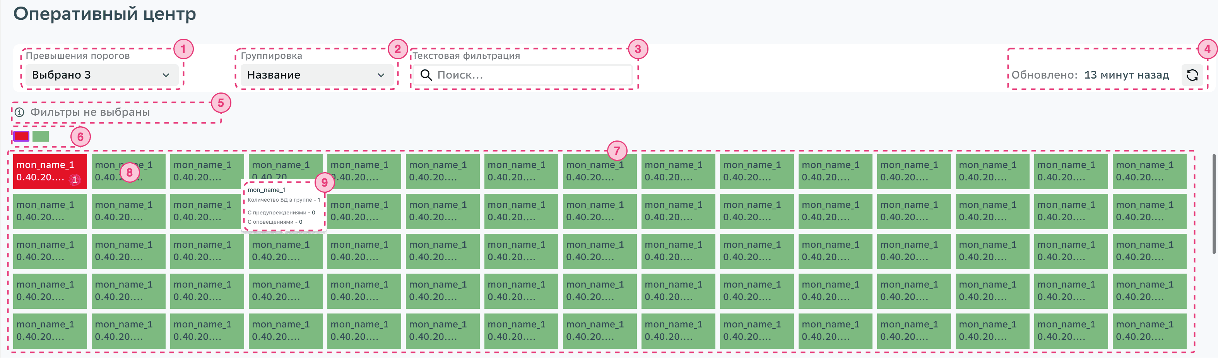This screenshot has width=1218, height=358.
Task: Click the badge "1" on the red tile
Action: click(x=74, y=180)
